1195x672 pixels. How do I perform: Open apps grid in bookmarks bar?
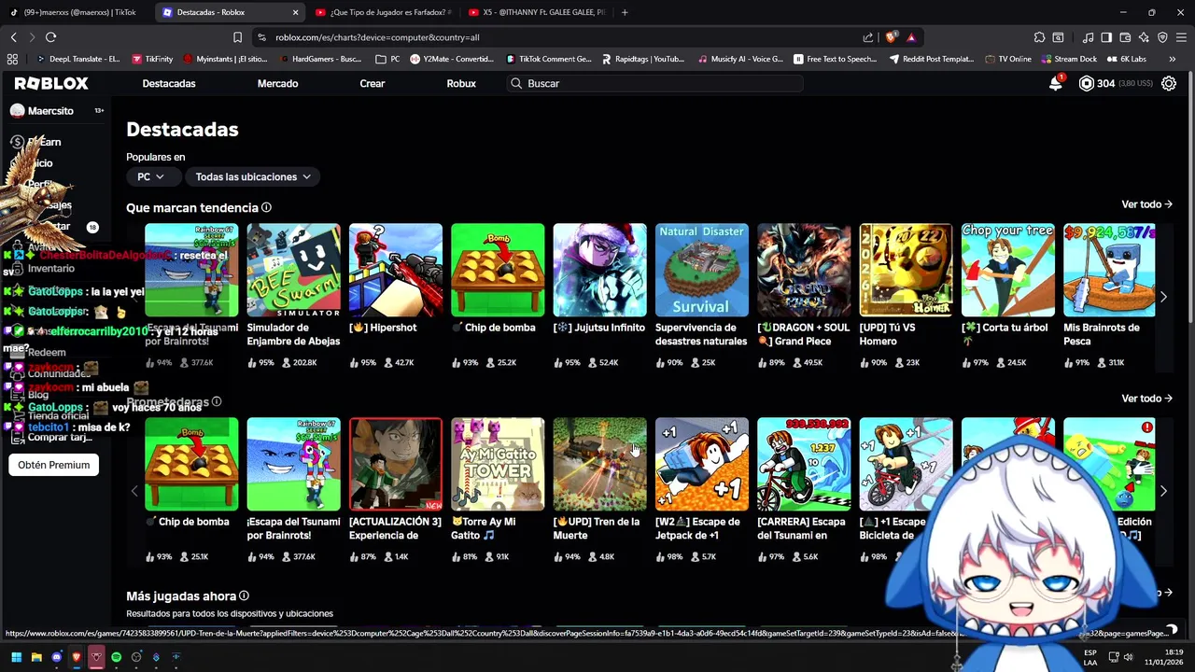12,59
